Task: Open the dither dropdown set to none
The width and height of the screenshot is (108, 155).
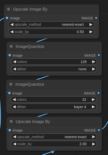Action: point(54,69)
